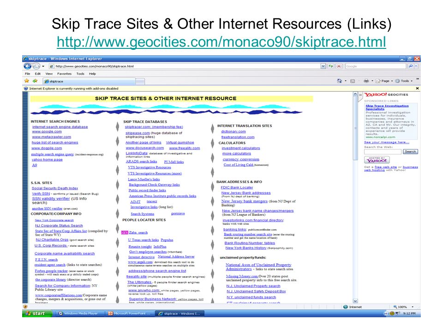Open the dictionary.com link
Screen dimensions: 443x332
click(x=233, y=131)
